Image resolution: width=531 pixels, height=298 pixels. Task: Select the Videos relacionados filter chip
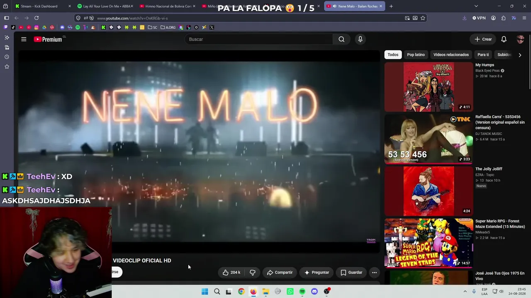click(x=451, y=55)
